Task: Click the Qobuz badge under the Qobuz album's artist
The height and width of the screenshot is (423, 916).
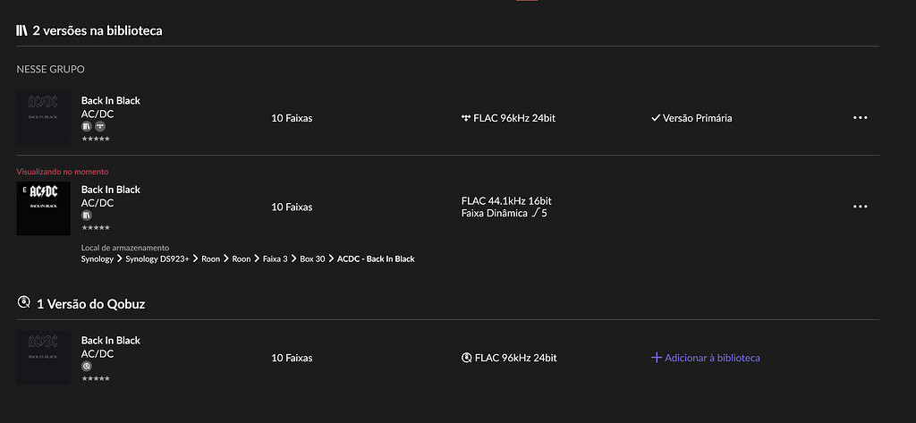Action: (87, 366)
